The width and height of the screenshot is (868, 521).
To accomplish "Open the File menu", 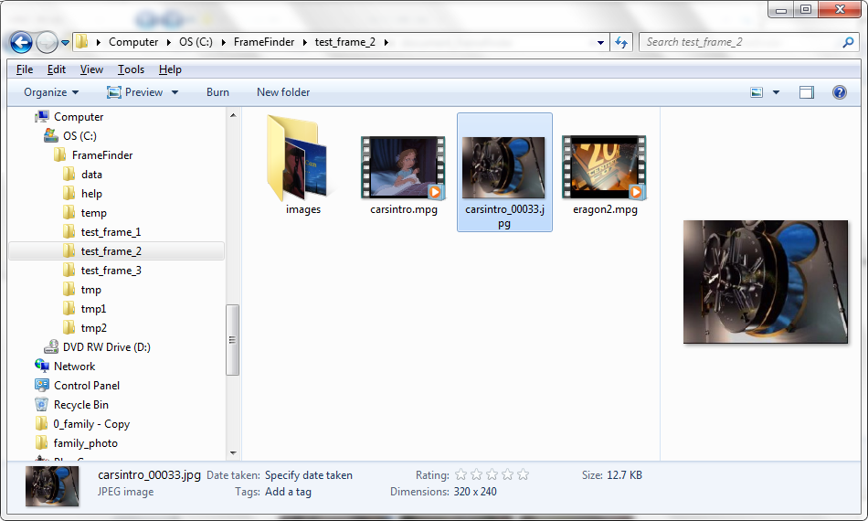I will coord(25,69).
